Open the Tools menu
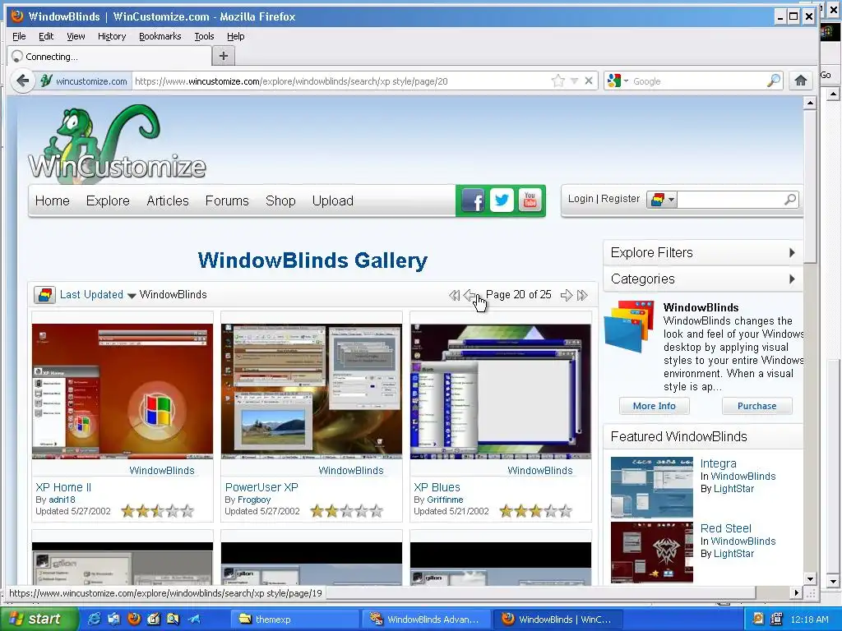The image size is (842, 631). click(204, 36)
